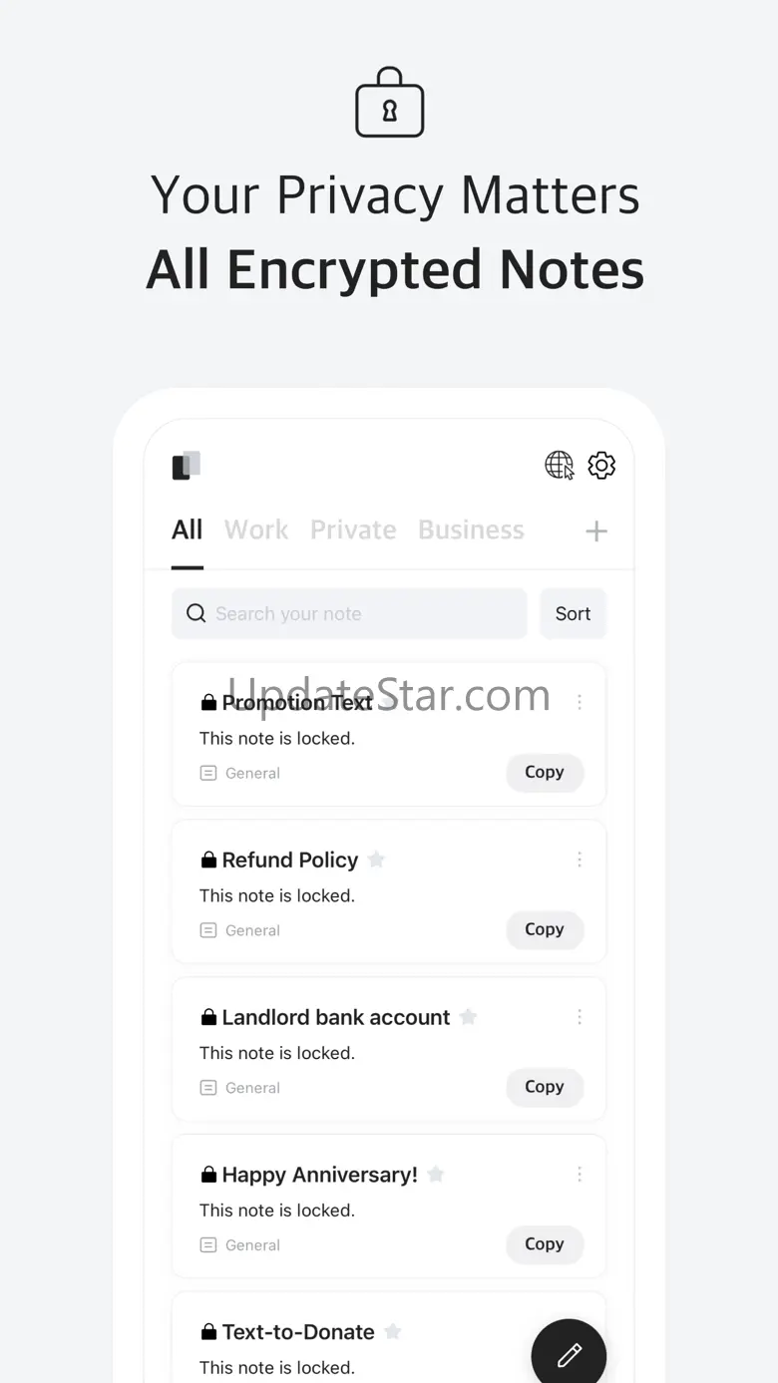
Task: Tap the app logo icon
Action: 187,466
